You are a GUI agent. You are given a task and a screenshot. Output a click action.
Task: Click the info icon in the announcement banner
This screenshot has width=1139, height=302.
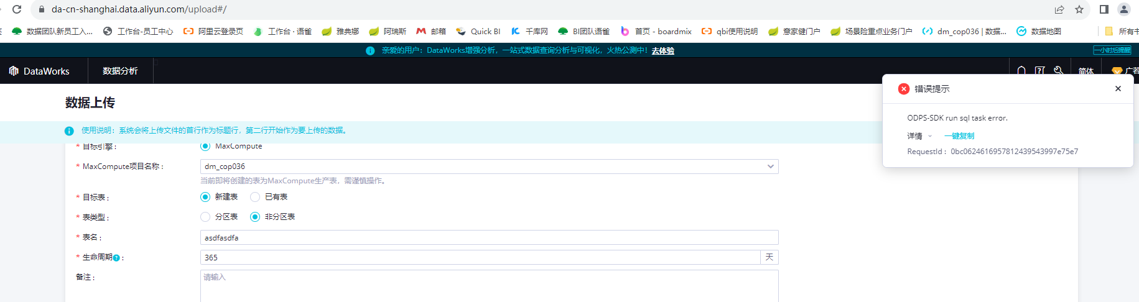coord(370,50)
